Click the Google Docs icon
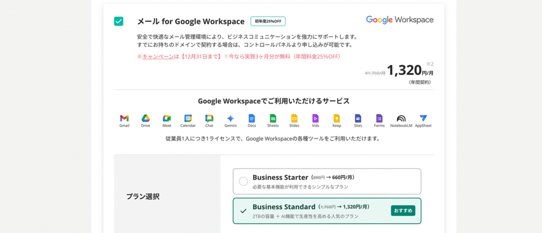Image resolution: width=542 pixels, height=233 pixels. 252,118
